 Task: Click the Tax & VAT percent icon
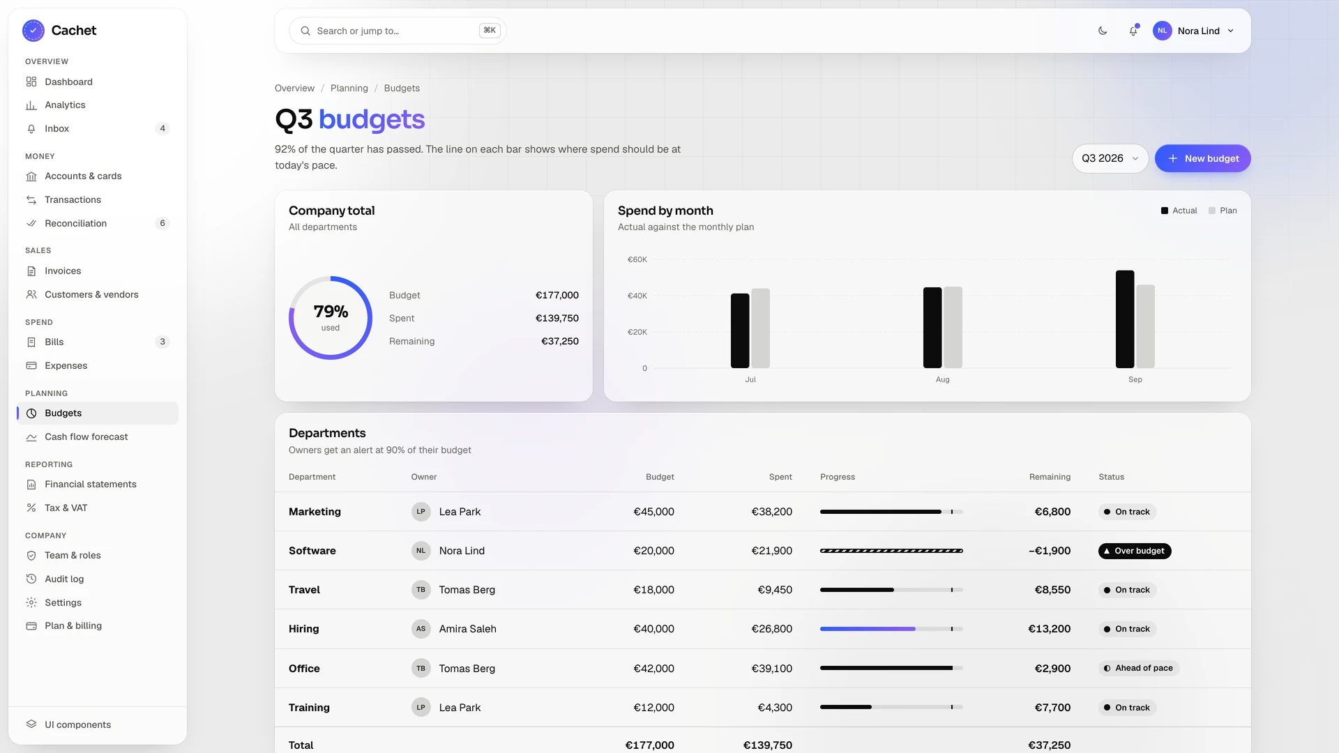pos(31,508)
